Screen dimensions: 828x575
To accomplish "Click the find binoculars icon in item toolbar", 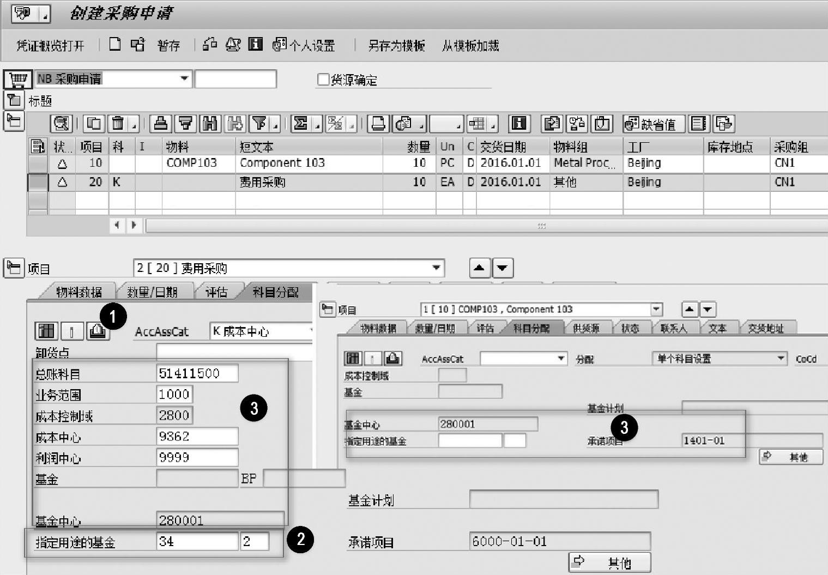I will pyautogui.click(x=210, y=124).
